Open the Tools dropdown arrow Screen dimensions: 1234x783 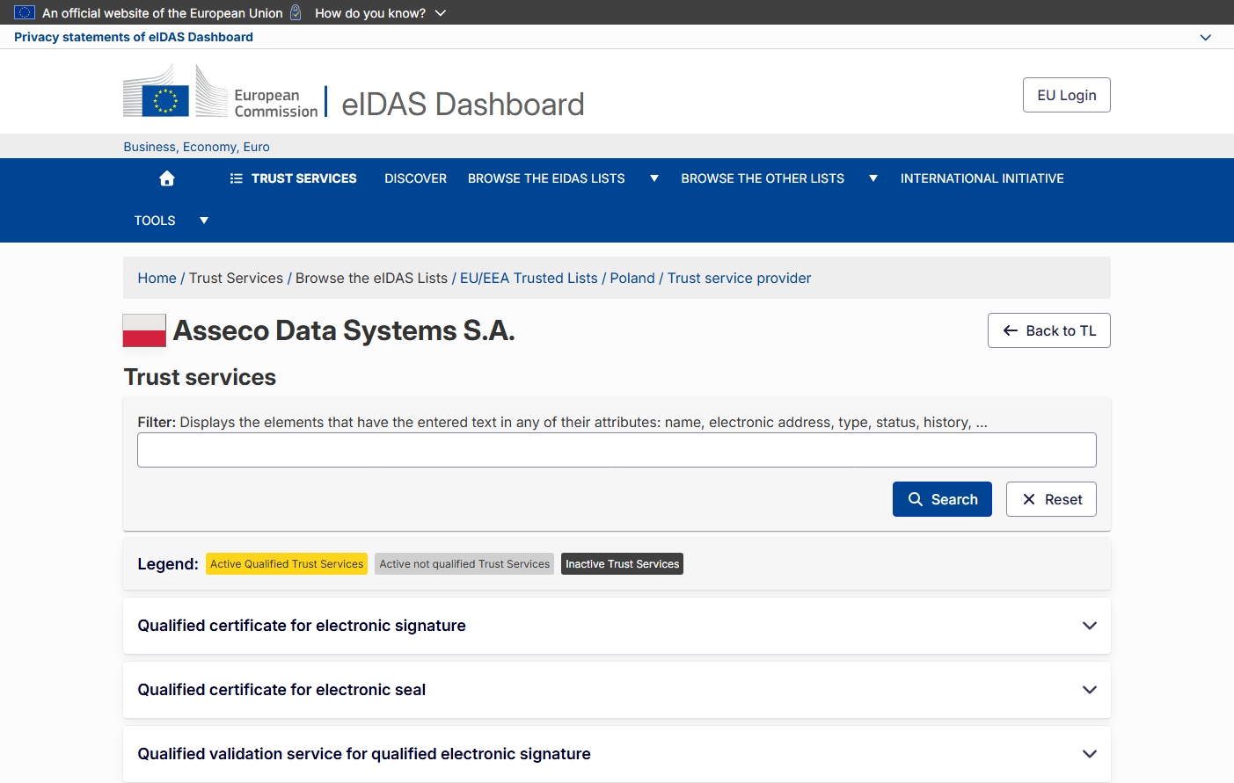click(204, 221)
